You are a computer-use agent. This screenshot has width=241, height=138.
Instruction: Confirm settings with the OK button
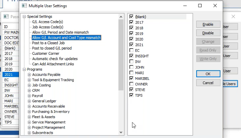(x=208, y=74)
